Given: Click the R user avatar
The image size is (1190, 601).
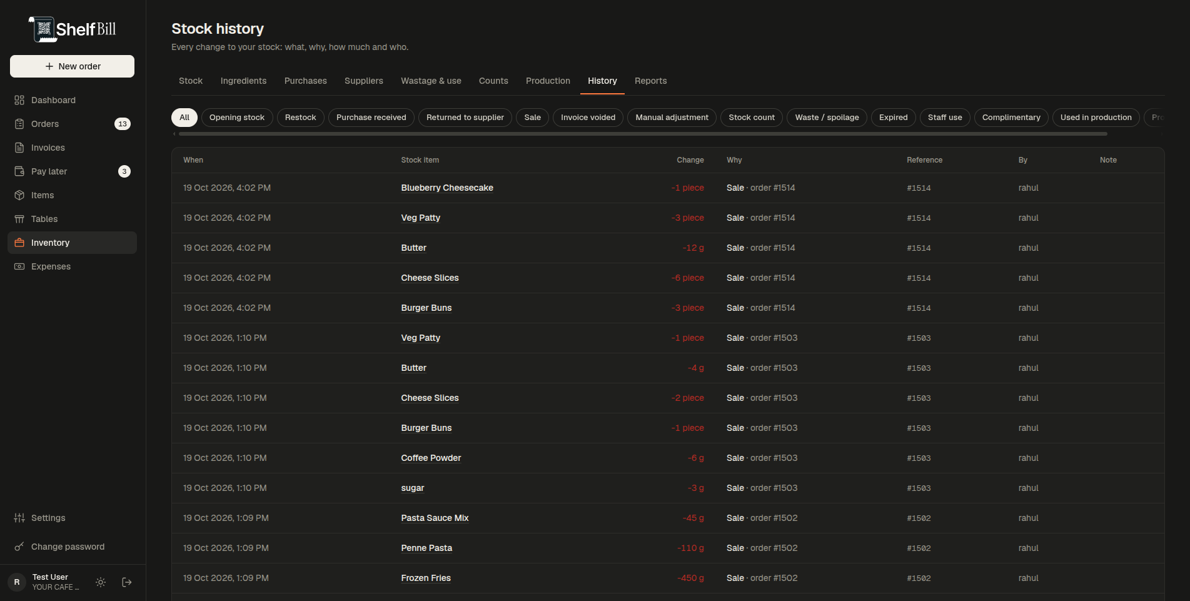Looking at the screenshot, I should (17, 582).
